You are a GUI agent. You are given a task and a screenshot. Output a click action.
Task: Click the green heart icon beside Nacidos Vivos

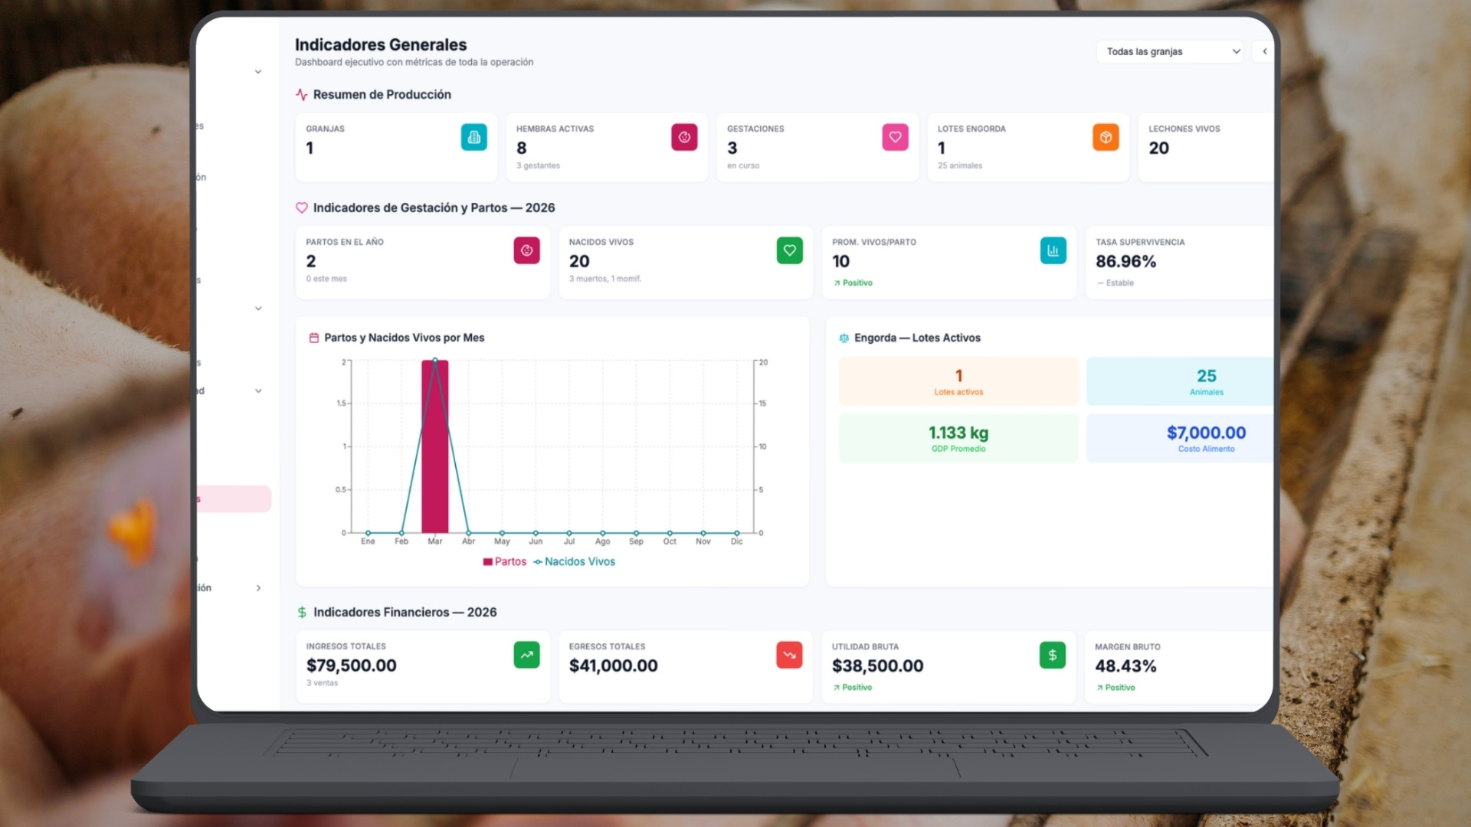click(x=790, y=250)
